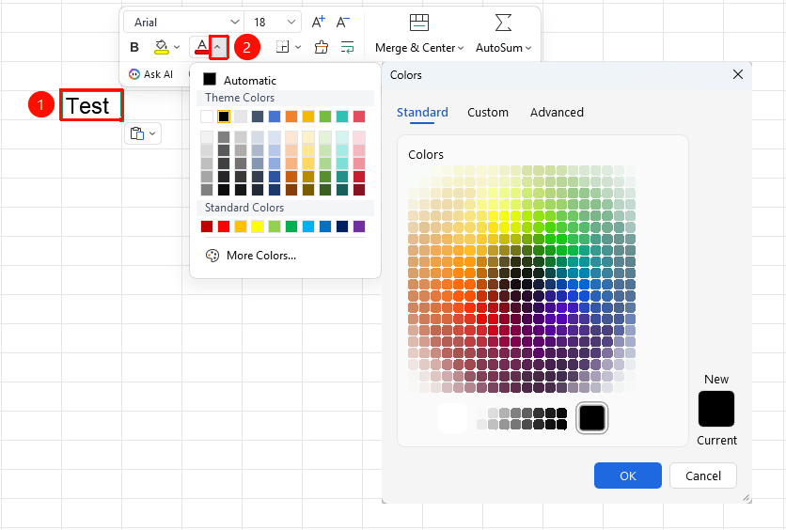Apply font color with the red A icon
This screenshot has width=786, height=530.
201,47
